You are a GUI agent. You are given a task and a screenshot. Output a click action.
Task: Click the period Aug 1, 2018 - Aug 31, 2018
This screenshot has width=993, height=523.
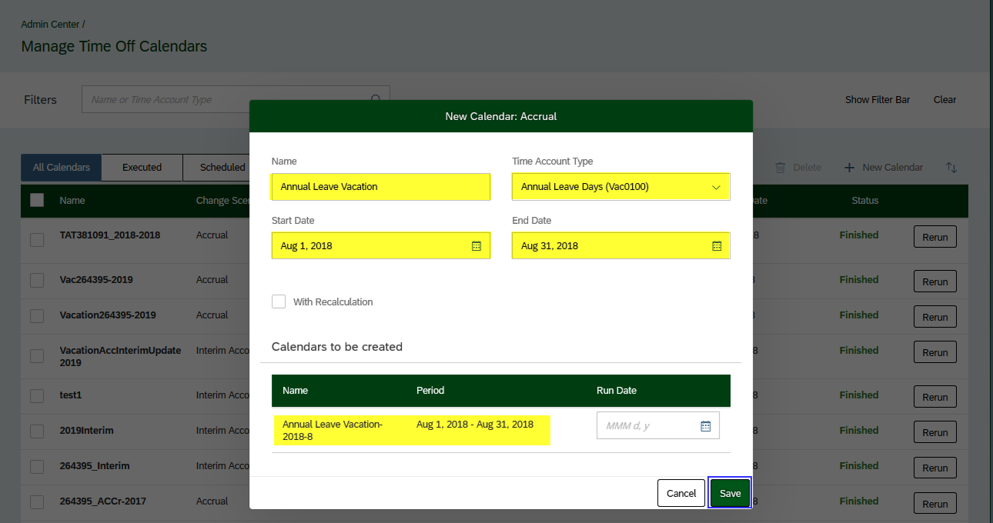point(475,425)
